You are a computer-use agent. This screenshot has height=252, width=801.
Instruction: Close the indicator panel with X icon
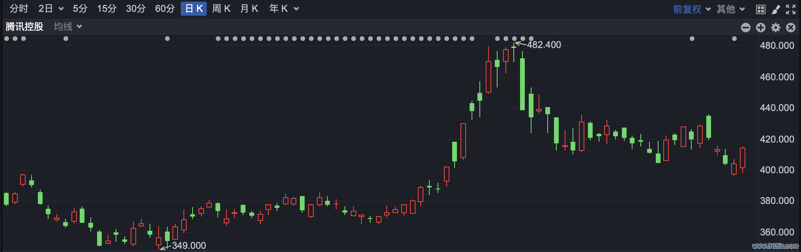tap(791, 27)
